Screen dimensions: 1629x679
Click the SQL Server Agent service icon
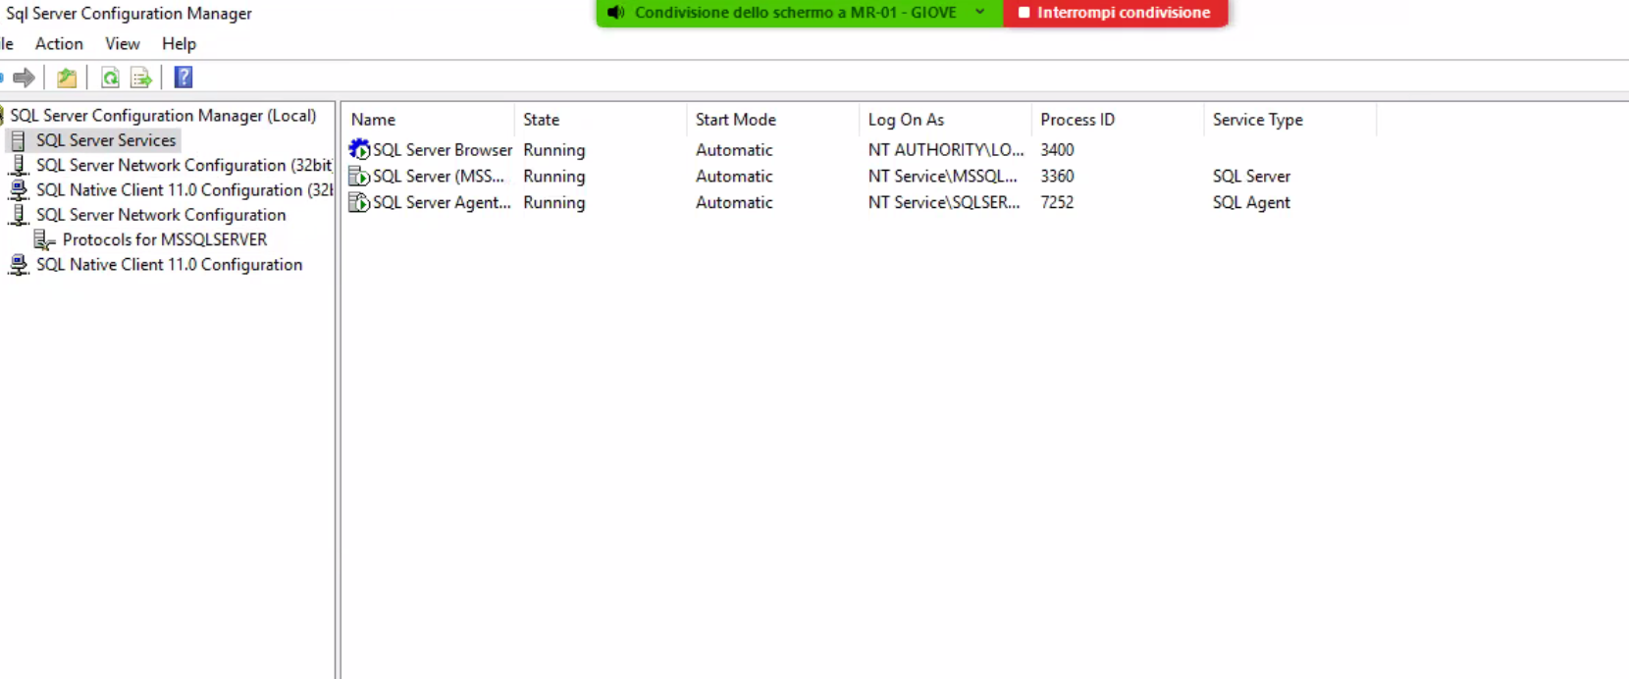[x=359, y=202]
